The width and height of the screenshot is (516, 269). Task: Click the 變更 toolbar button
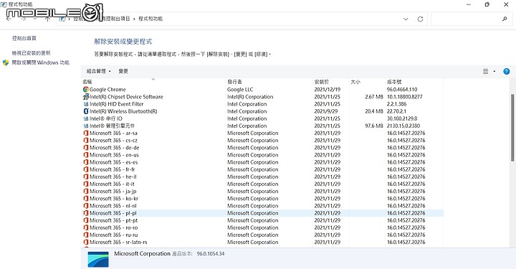tap(123, 71)
